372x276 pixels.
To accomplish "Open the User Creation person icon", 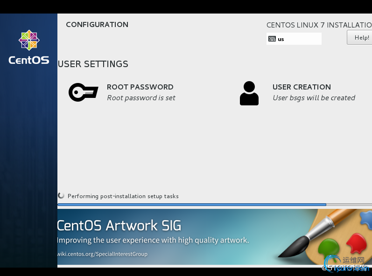I will [249, 93].
